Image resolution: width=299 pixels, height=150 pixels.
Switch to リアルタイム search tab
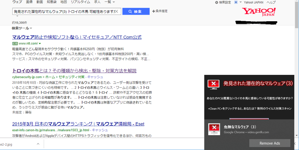(80, 2)
